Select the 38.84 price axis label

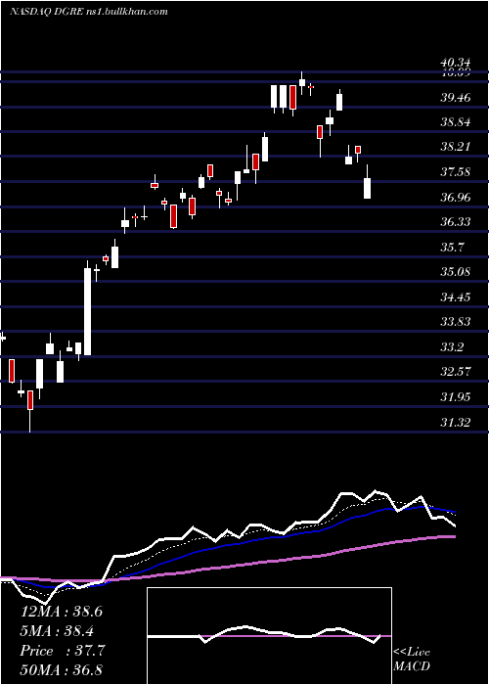click(456, 122)
